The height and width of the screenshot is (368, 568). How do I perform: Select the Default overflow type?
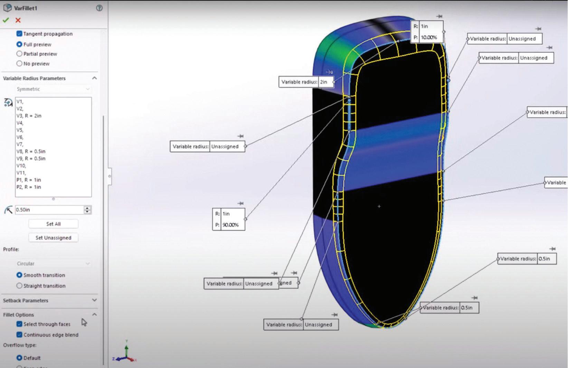pos(19,358)
